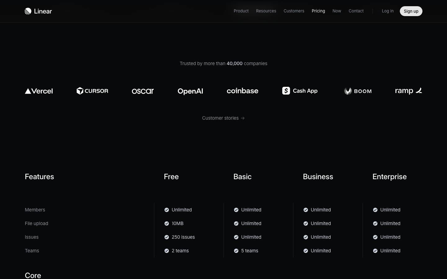Open the Now page in the header
This screenshot has width=447, height=279.
tap(337, 11)
